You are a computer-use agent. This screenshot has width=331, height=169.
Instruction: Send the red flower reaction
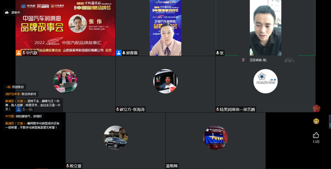pyautogui.click(x=316, y=108)
